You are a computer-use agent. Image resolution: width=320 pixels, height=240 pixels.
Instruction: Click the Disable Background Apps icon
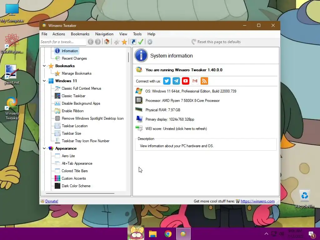coord(57,103)
